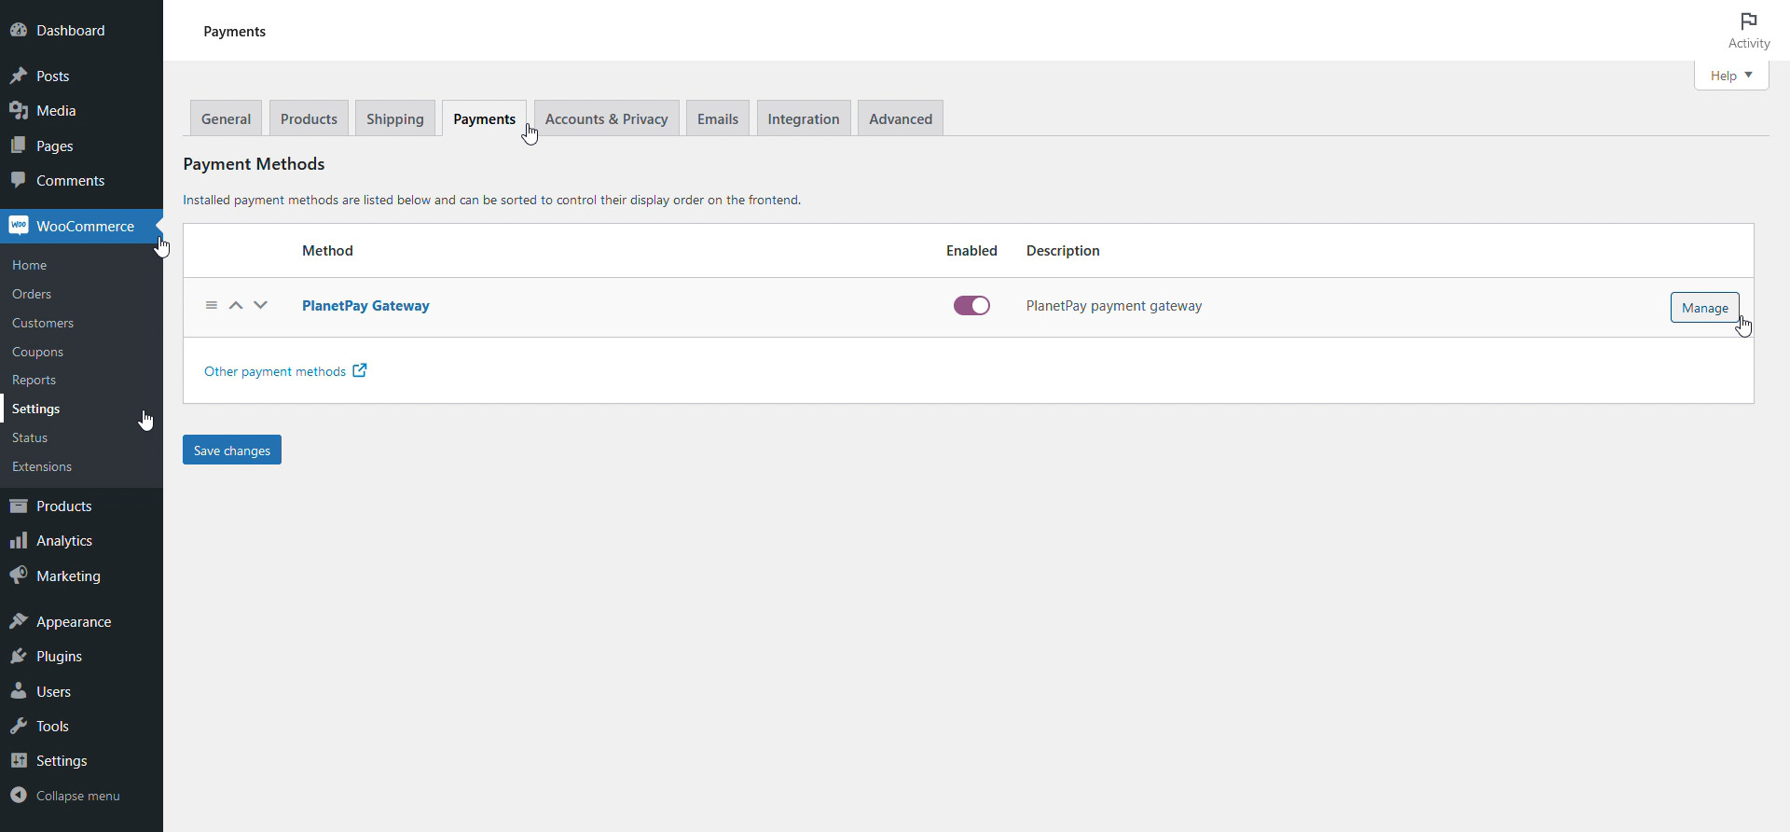Click the Pages icon in sidebar

pyautogui.click(x=19, y=146)
